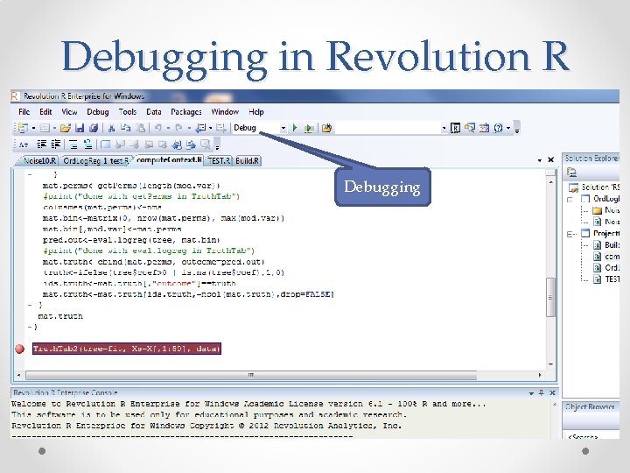Image resolution: width=630 pixels, height=473 pixels.
Task: Open the View menu
Action: [69, 112]
